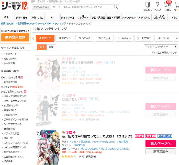Open the ご利用ガイド sidebar link
179x165 pixels.
coord(10,54)
